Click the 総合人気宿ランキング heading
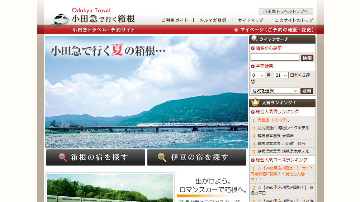The height and width of the screenshot is (202, 360). (x=277, y=112)
